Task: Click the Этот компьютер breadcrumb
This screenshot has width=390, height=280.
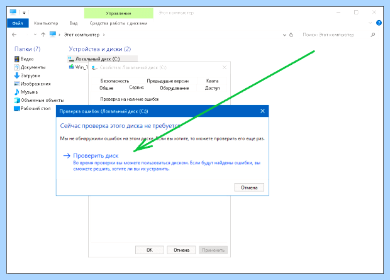Action: click(x=82, y=35)
